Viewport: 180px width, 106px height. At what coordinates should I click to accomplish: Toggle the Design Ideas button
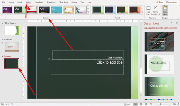(x=165, y=11)
